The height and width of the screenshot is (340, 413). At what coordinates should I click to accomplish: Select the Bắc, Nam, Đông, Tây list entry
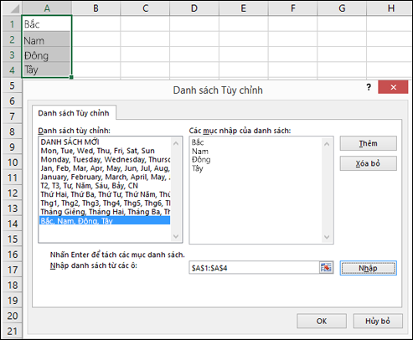(105, 220)
